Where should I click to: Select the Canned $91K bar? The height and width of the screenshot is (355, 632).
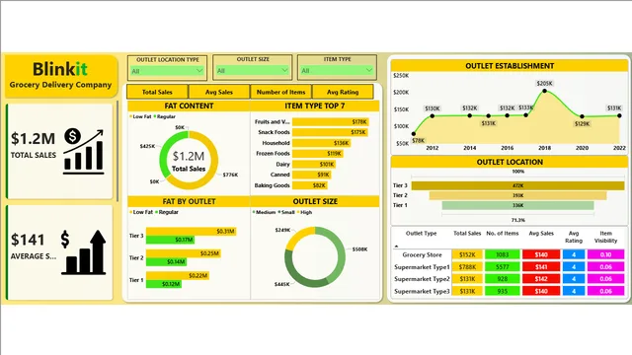coord(312,175)
